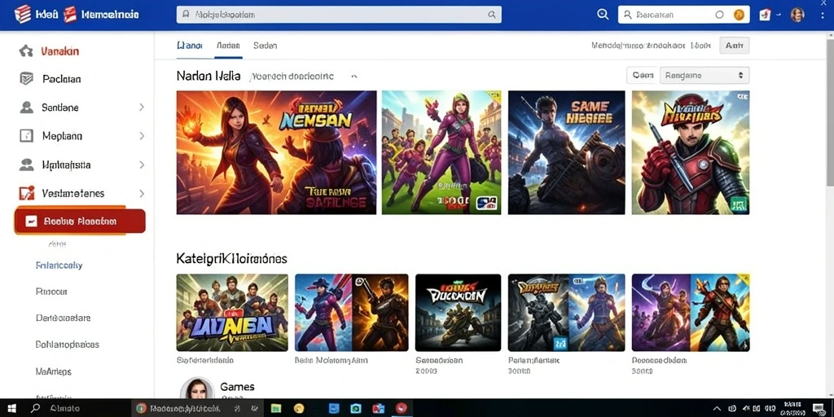Image resolution: width=834 pixels, height=417 pixels.
Task: Open the Rengane sort dropdown
Action: click(705, 76)
